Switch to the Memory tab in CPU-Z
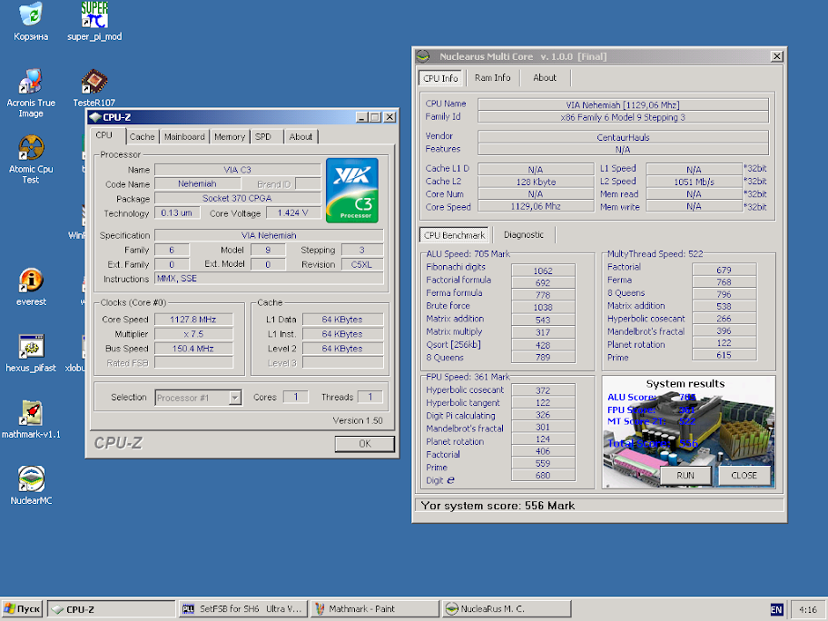The height and width of the screenshot is (621, 828). 230,137
